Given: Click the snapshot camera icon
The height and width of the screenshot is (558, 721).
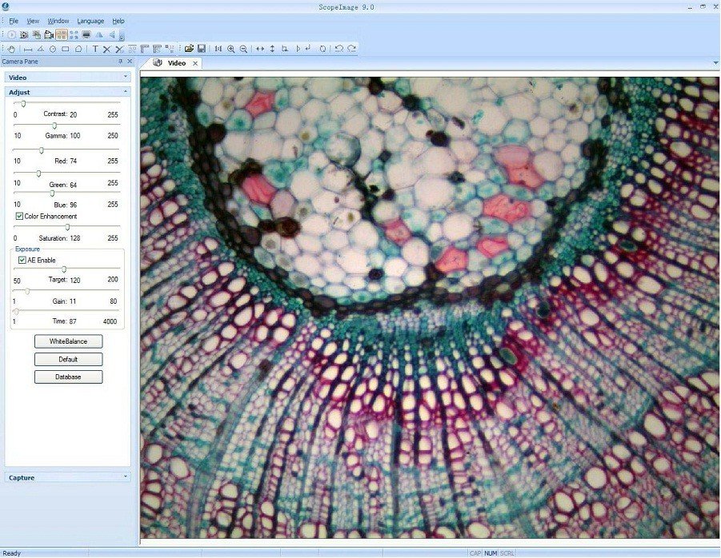Looking at the screenshot, I should 24,35.
